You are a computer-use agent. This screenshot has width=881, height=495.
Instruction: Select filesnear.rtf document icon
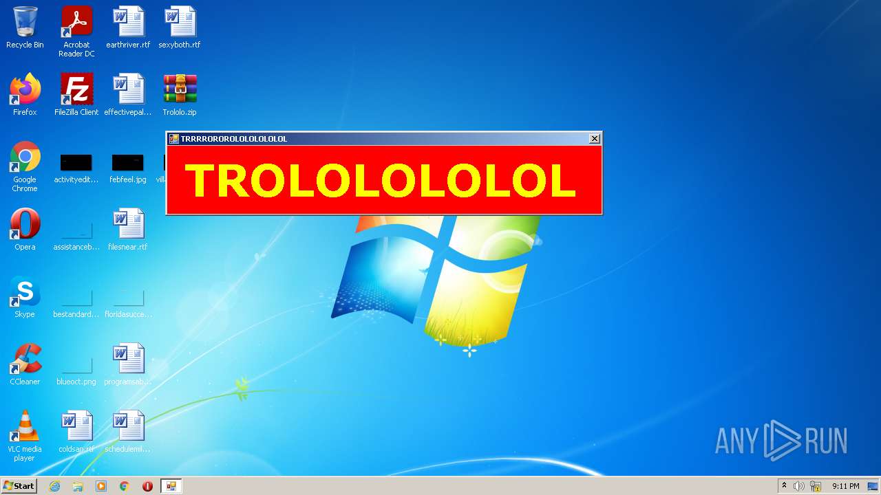click(128, 230)
